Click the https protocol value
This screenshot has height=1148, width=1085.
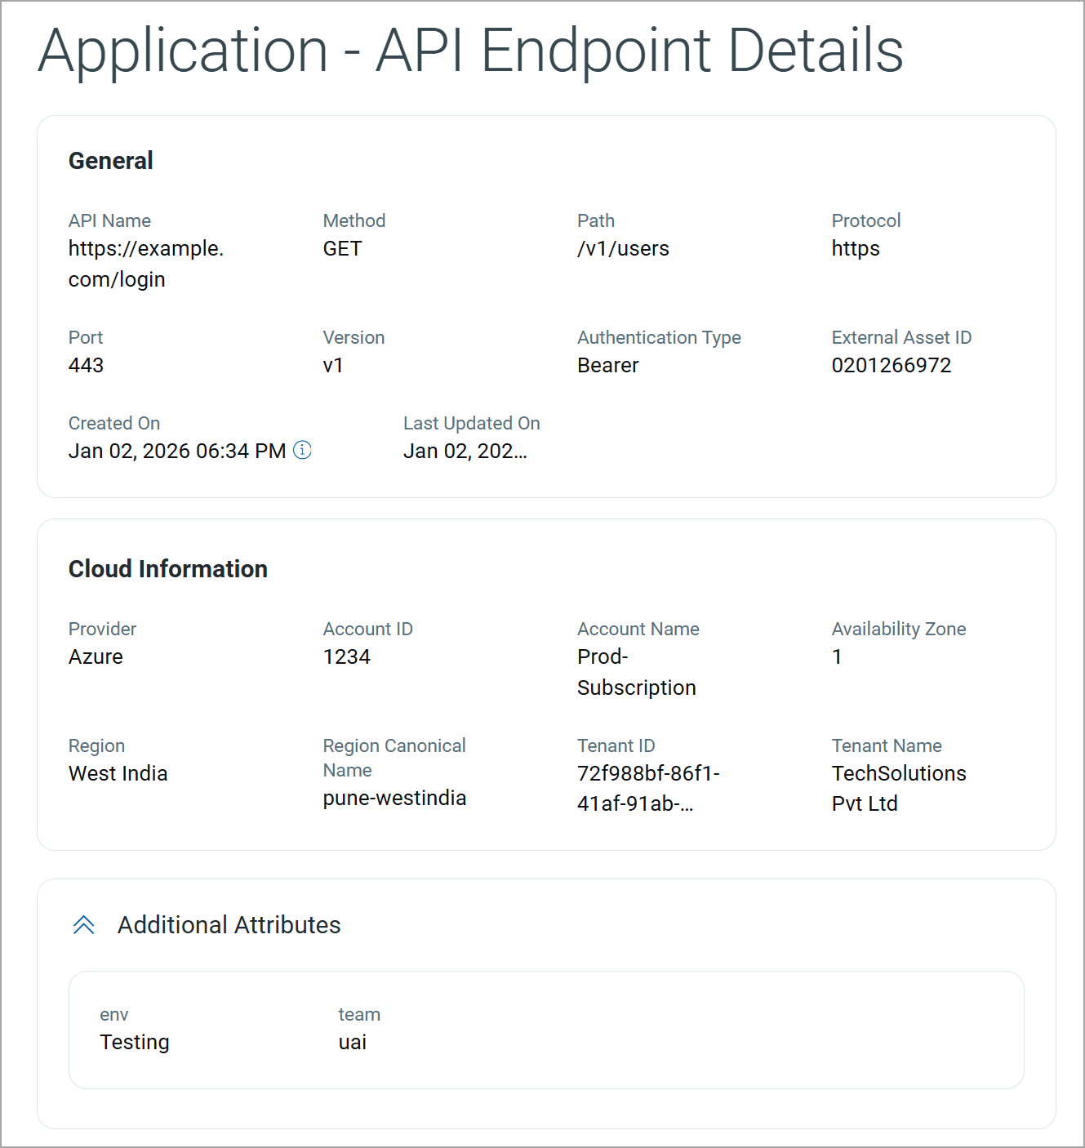[856, 249]
